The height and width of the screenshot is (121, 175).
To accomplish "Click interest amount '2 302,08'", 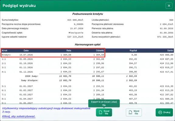I will tap(99, 59).
